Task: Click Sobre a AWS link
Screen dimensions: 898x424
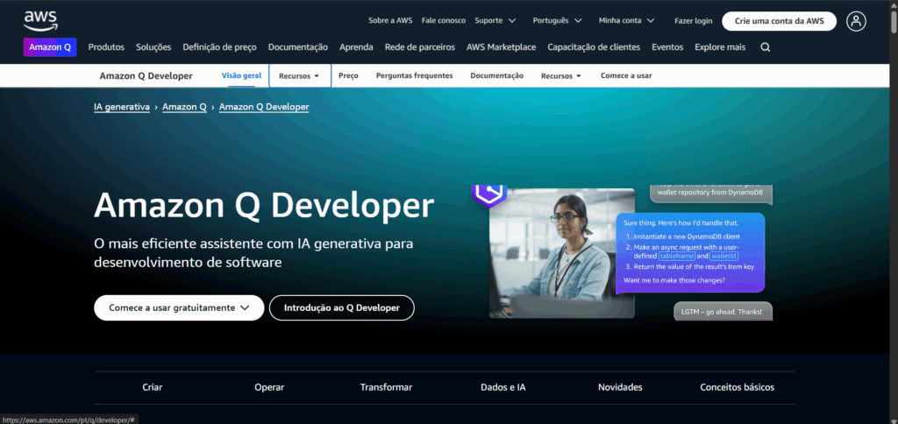Action: (x=390, y=21)
